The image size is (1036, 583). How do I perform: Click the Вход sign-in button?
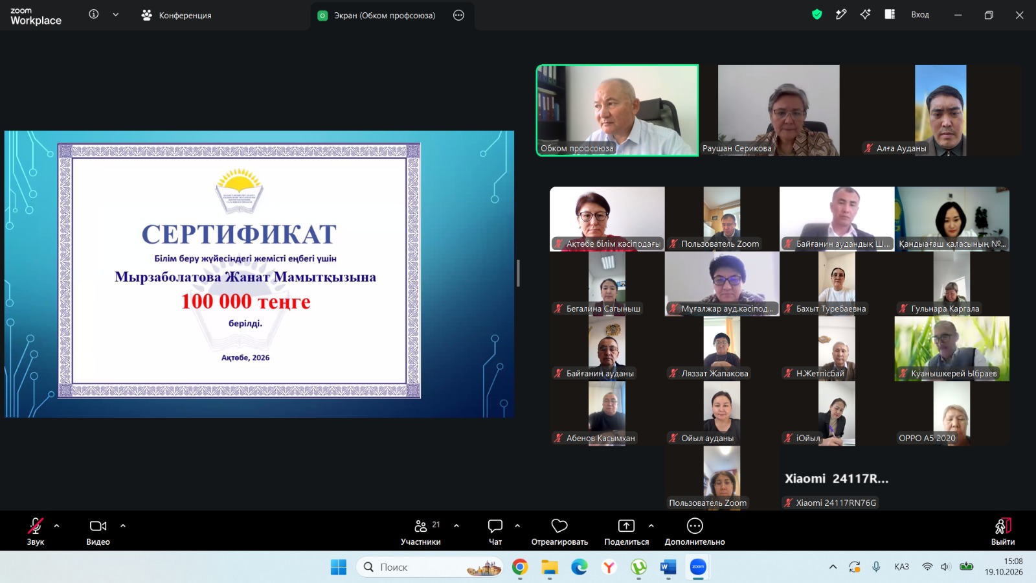pyautogui.click(x=920, y=15)
